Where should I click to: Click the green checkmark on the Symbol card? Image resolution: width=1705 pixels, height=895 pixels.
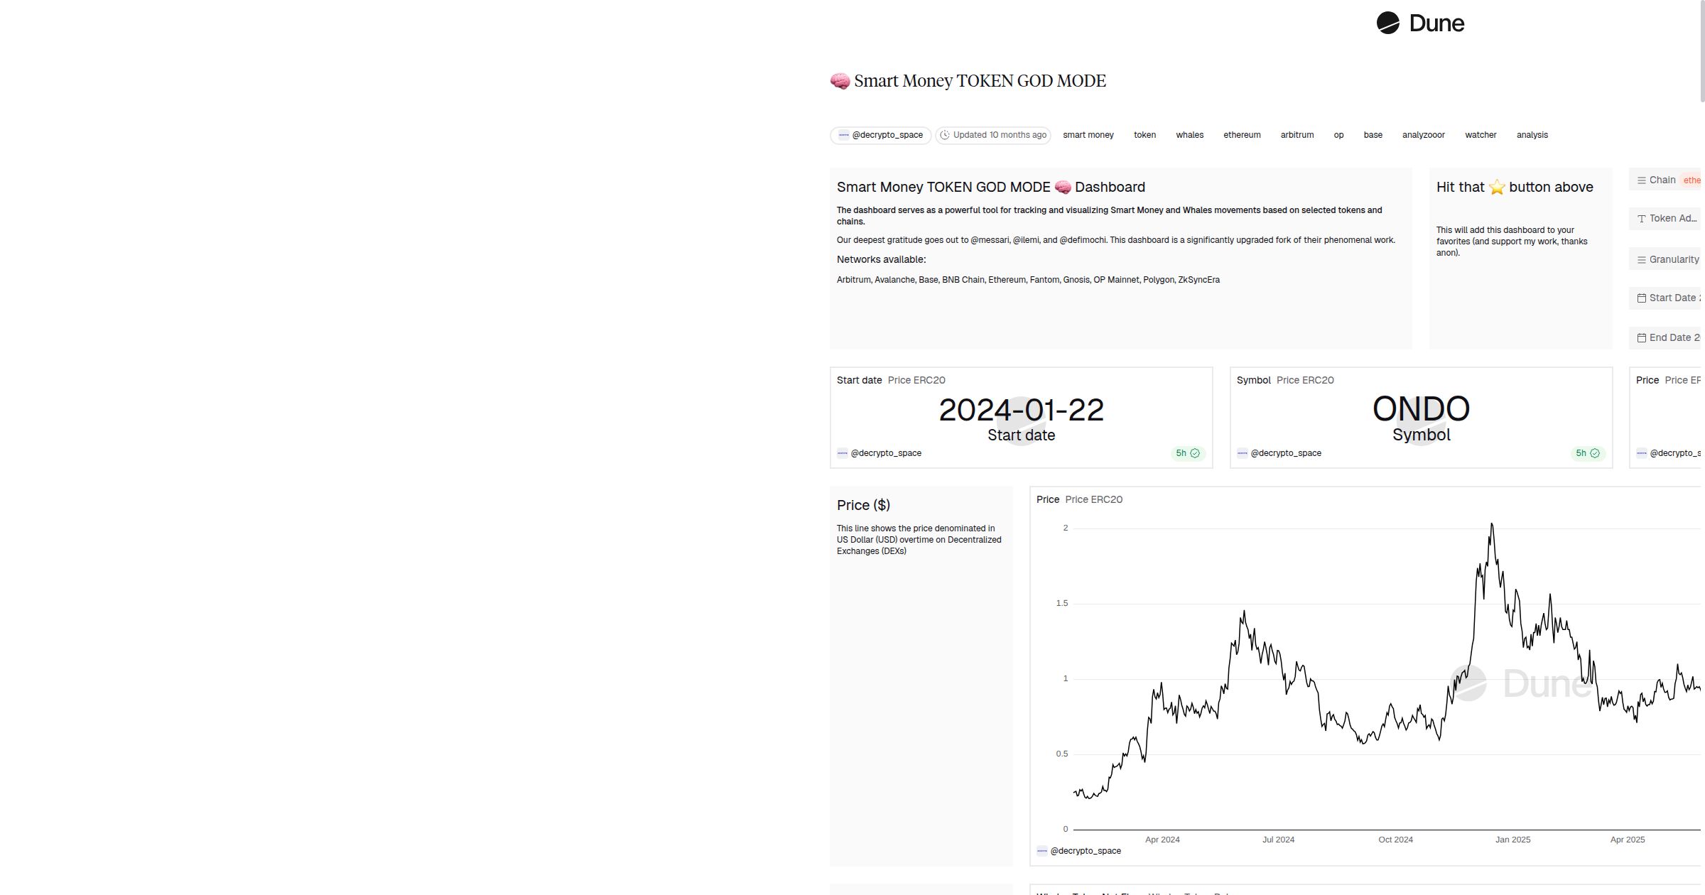tap(1596, 452)
